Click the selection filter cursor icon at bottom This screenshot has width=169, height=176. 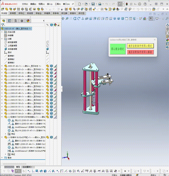[x=17, y=171]
